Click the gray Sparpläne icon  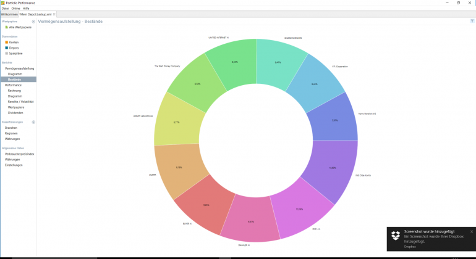click(6, 53)
